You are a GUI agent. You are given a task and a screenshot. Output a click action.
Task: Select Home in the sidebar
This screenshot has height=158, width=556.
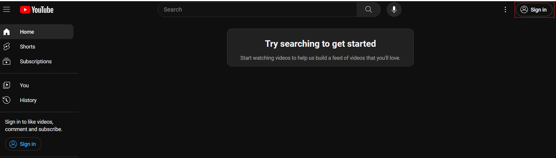37,32
